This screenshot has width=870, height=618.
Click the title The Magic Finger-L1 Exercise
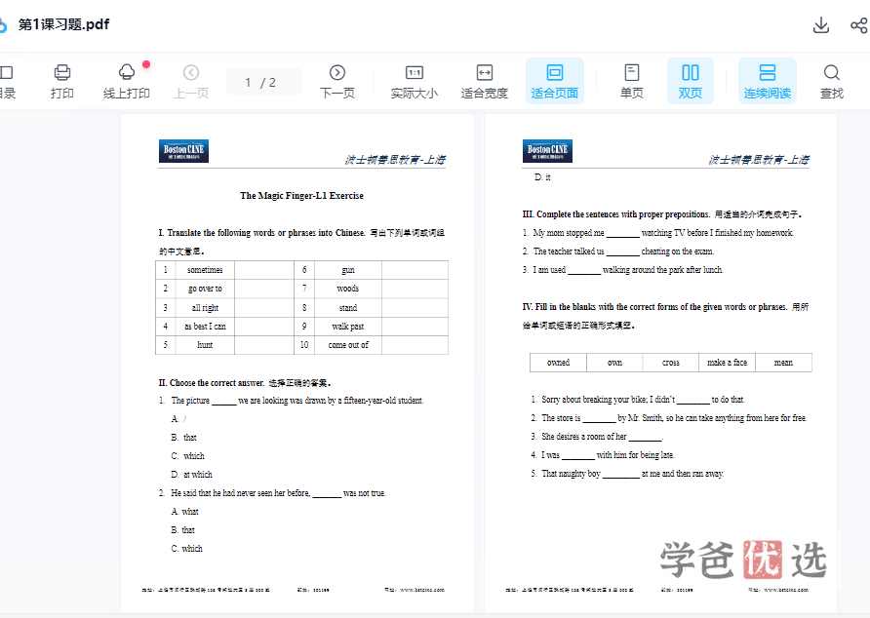coord(301,195)
